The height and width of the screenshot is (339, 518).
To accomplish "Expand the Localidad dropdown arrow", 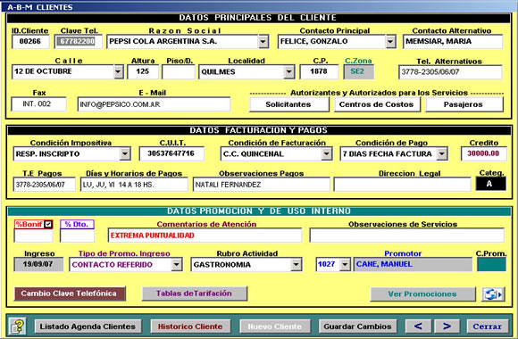I will [289, 71].
